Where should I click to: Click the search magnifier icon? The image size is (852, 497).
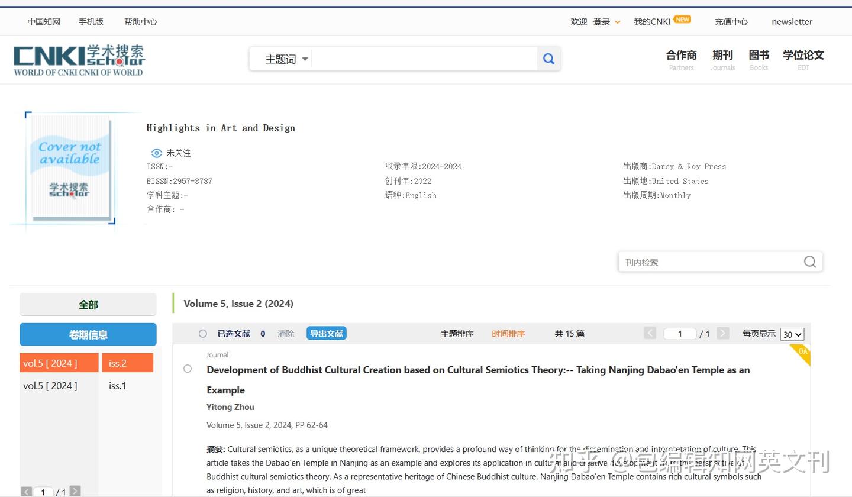(x=548, y=58)
